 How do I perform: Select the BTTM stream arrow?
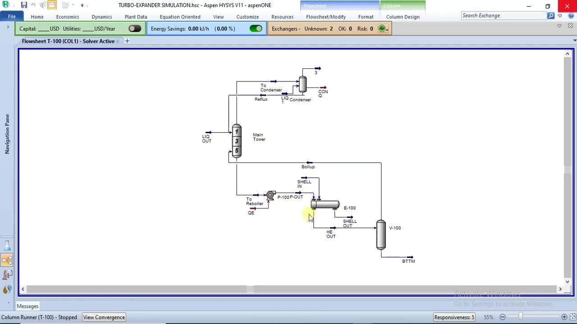410,257
